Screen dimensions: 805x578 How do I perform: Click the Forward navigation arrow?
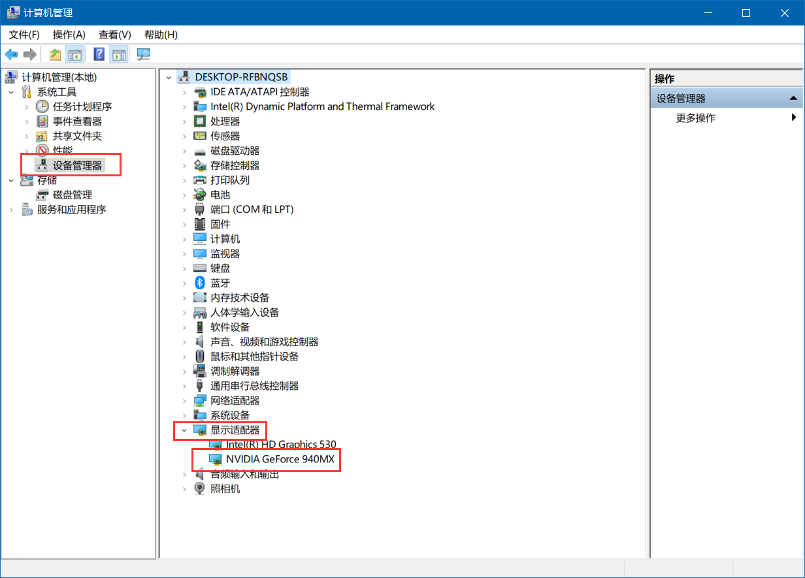(29, 54)
